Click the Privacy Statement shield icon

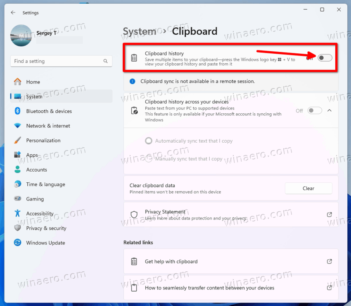pyautogui.click(x=134, y=215)
